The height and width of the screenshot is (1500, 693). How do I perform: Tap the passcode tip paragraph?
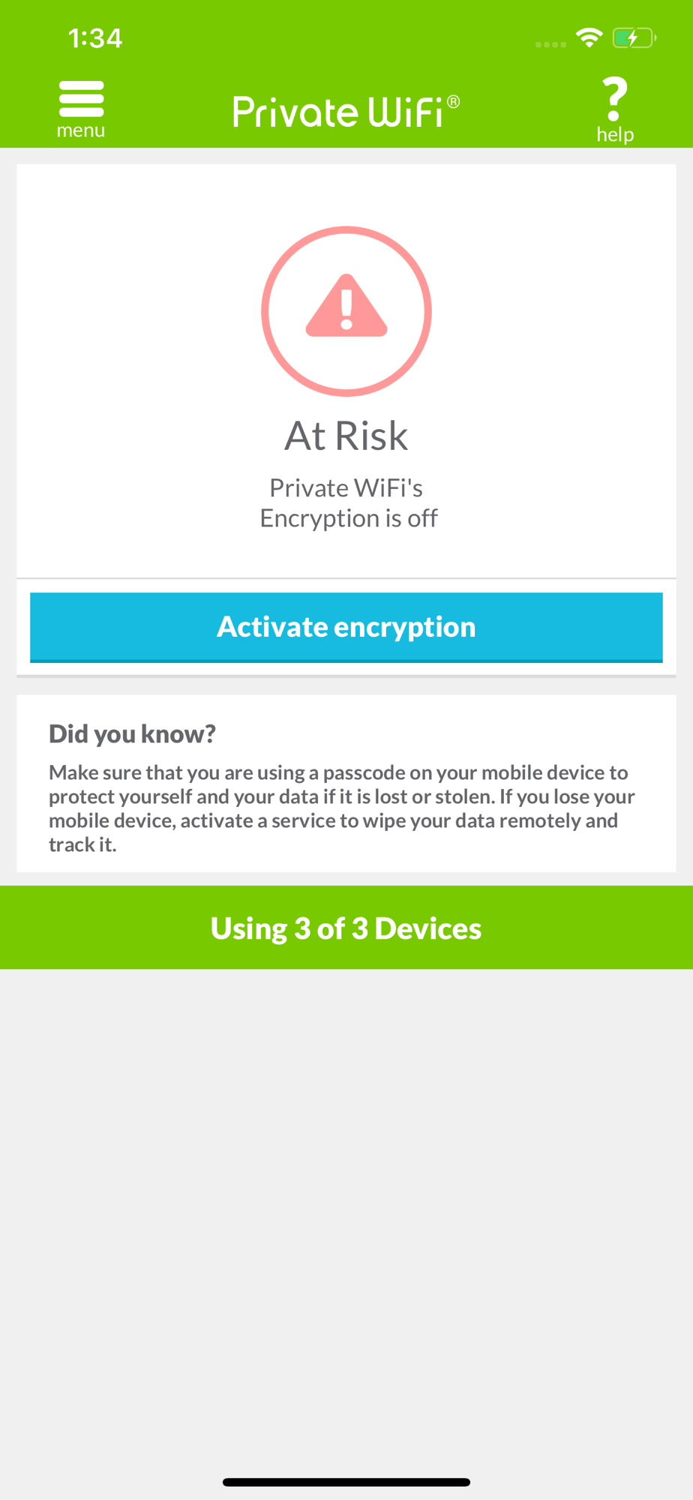[x=342, y=808]
